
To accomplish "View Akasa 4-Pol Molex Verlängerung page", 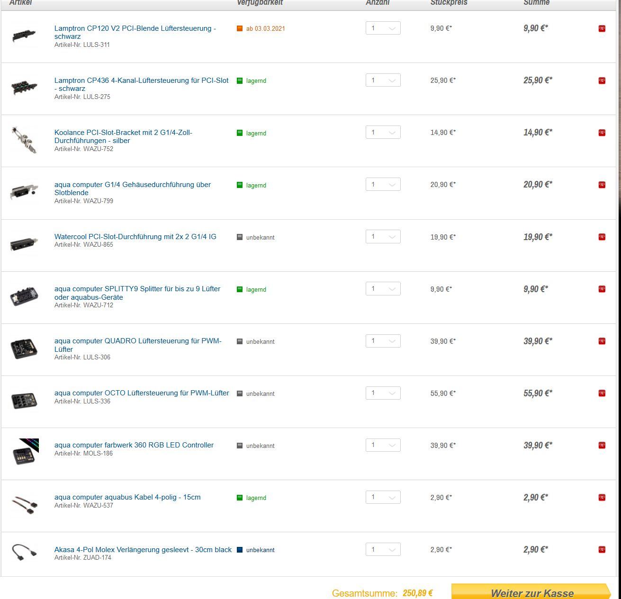I will [x=143, y=549].
